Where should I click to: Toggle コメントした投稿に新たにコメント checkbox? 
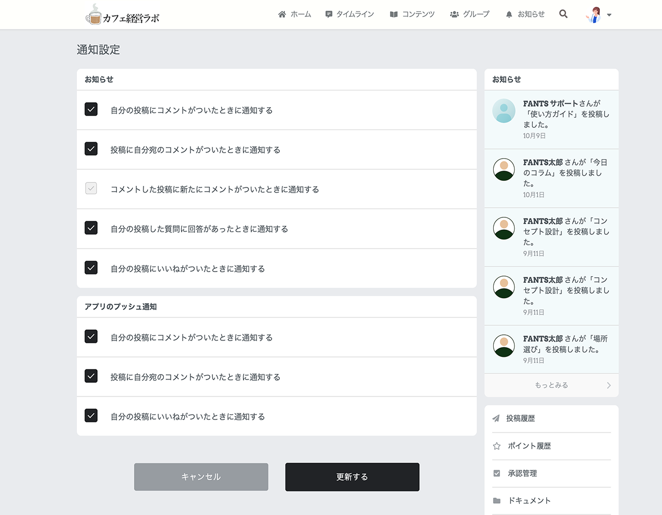(x=91, y=188)
